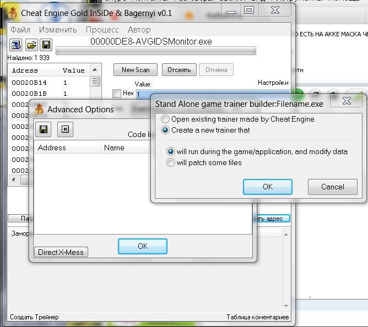Click address list horizontal scroll left arrow

coord(14,179)
